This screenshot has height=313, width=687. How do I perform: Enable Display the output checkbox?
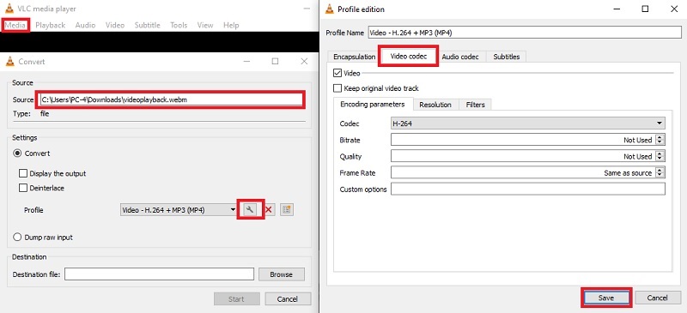(23, 173)
